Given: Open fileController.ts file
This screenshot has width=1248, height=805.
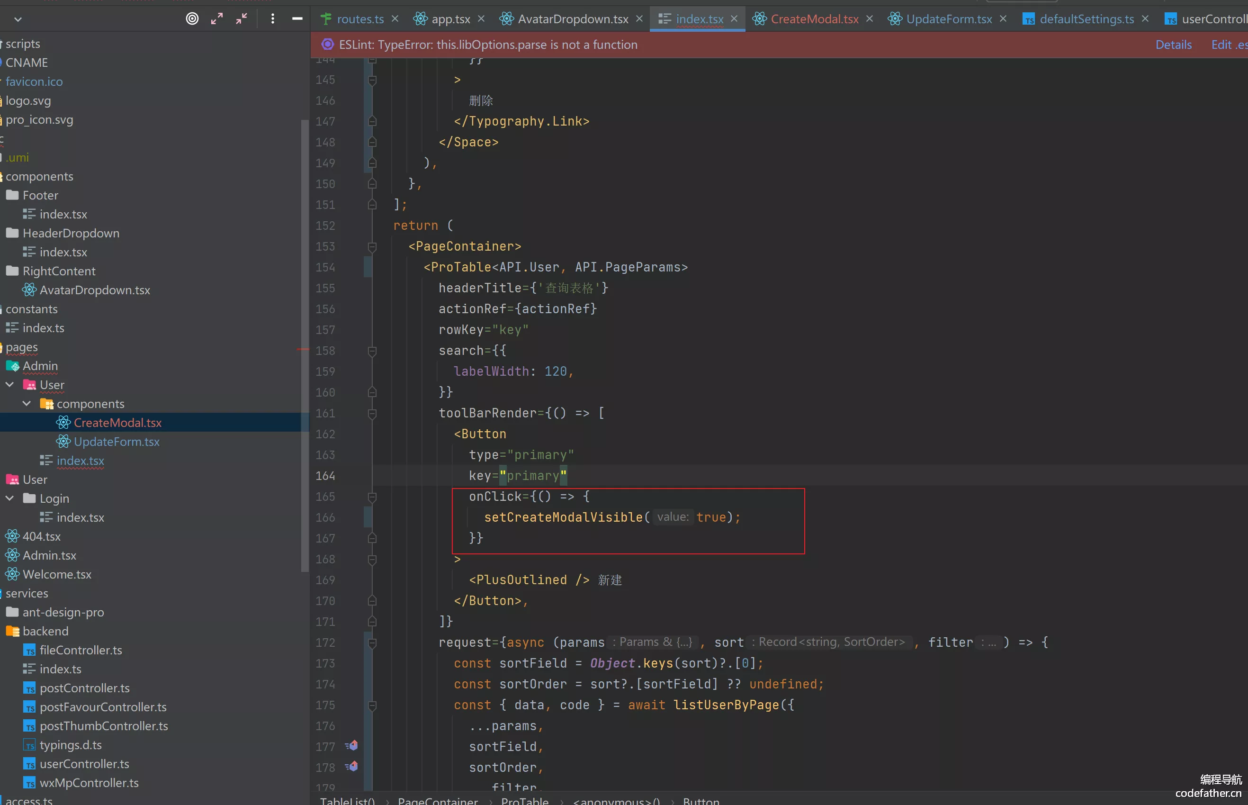Looking at the screenshot, I should (x=81, y=650).
